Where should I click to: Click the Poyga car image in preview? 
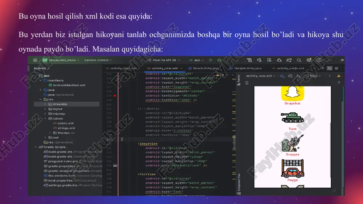[x=292, y=168]
